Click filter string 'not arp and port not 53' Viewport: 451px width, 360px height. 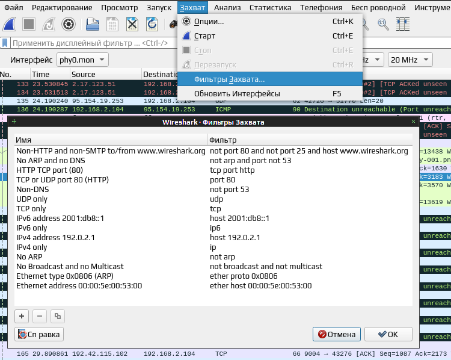[251, 160]
